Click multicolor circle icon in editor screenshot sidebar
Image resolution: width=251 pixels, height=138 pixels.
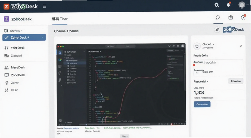60,60
